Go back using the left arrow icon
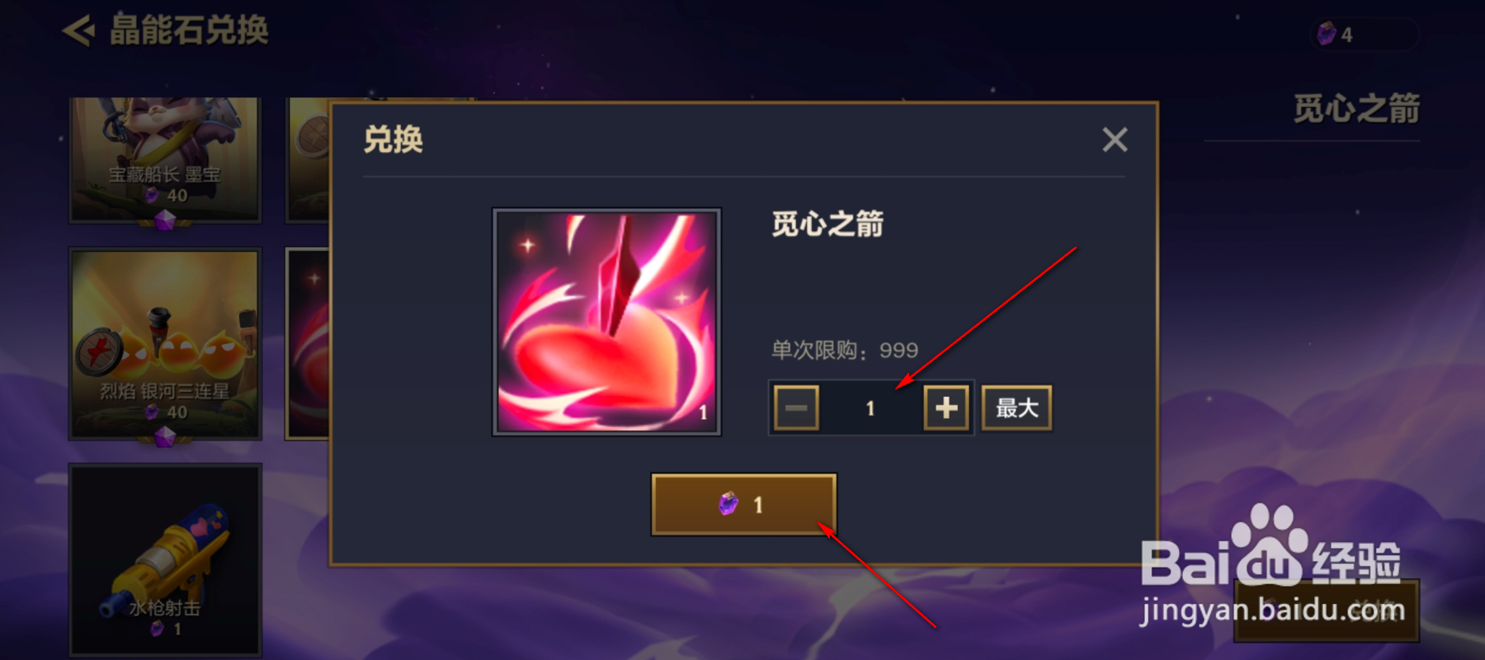Screen dimensions: 1485x660 coord(78,31)
